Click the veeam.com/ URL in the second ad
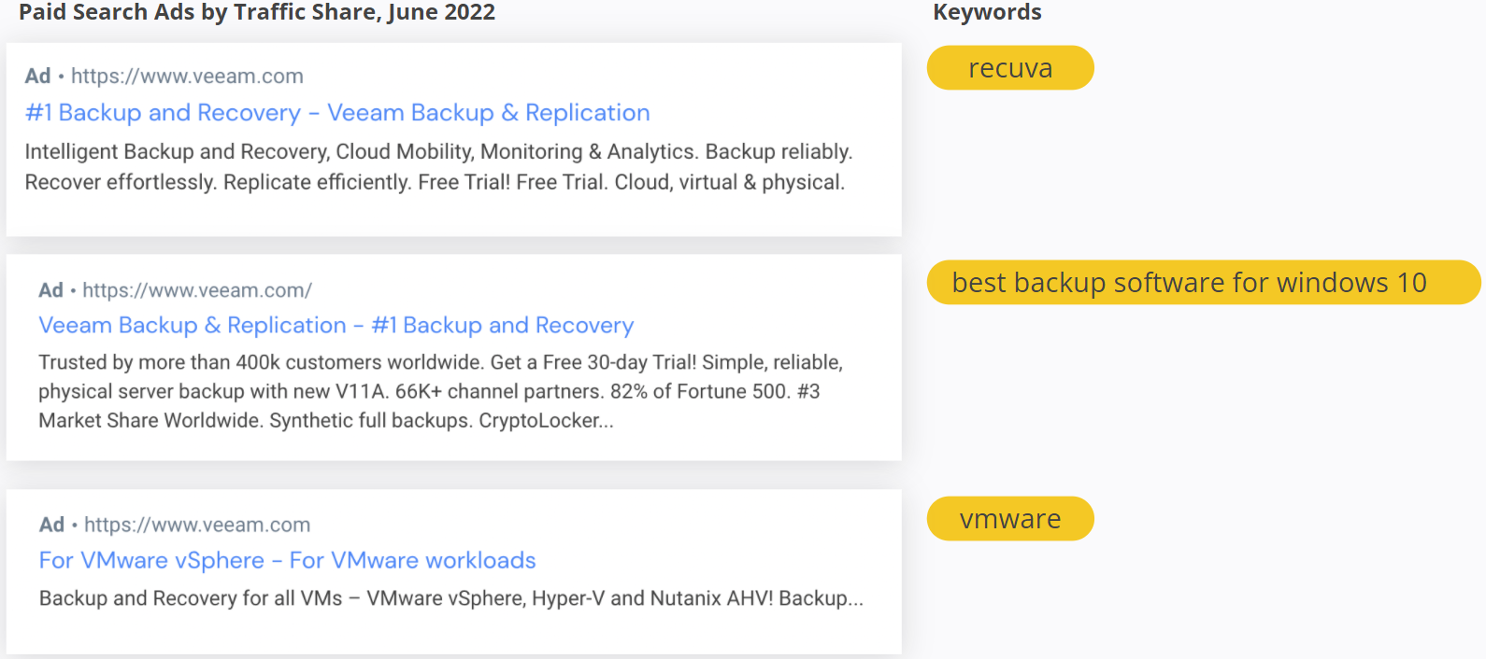The width and height of the screenshot is (1486, 659). click(197, 290)
